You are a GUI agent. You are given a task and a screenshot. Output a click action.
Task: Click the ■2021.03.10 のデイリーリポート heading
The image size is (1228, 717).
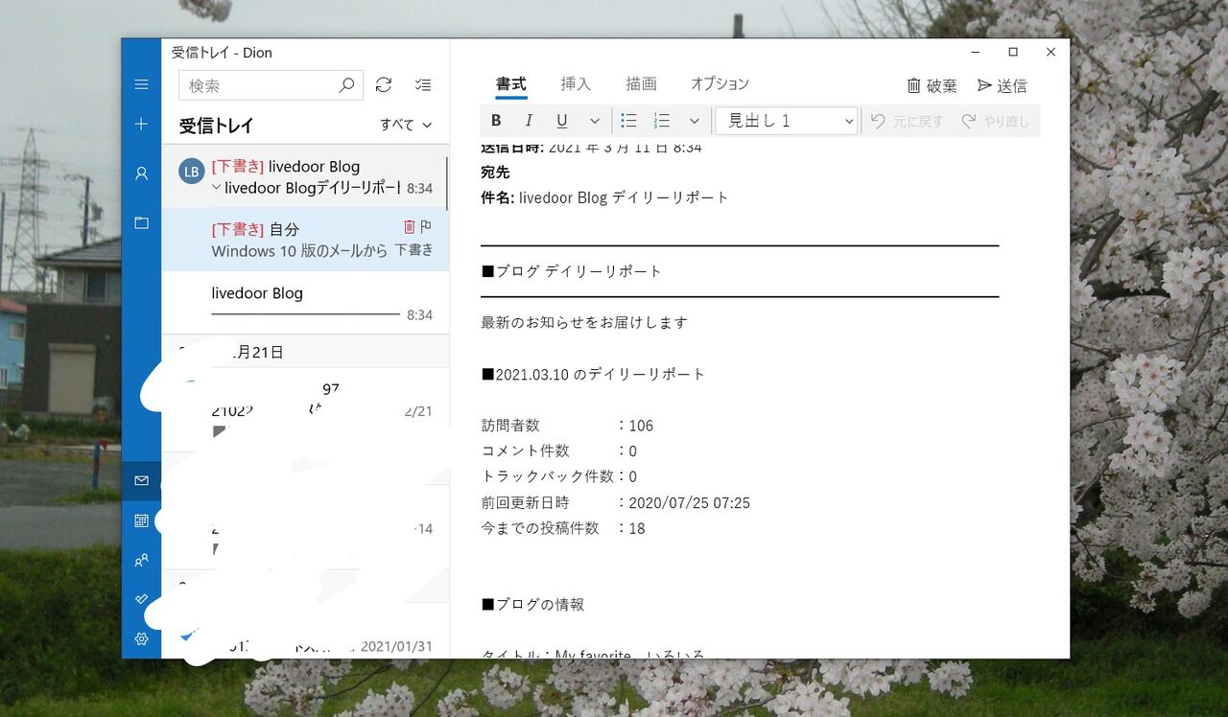coord(593,374)
